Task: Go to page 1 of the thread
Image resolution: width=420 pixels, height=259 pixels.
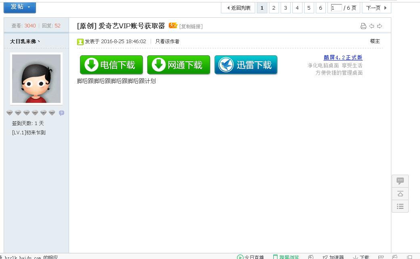Action: click(262, 8)
